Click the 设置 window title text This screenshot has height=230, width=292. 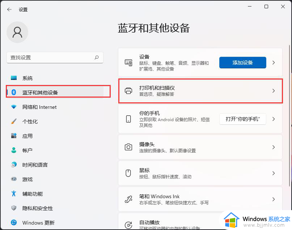pyautogui.click(x=23, y=9)
